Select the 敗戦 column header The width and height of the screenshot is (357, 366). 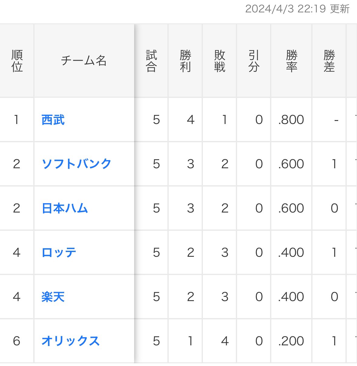click(220, 61)
